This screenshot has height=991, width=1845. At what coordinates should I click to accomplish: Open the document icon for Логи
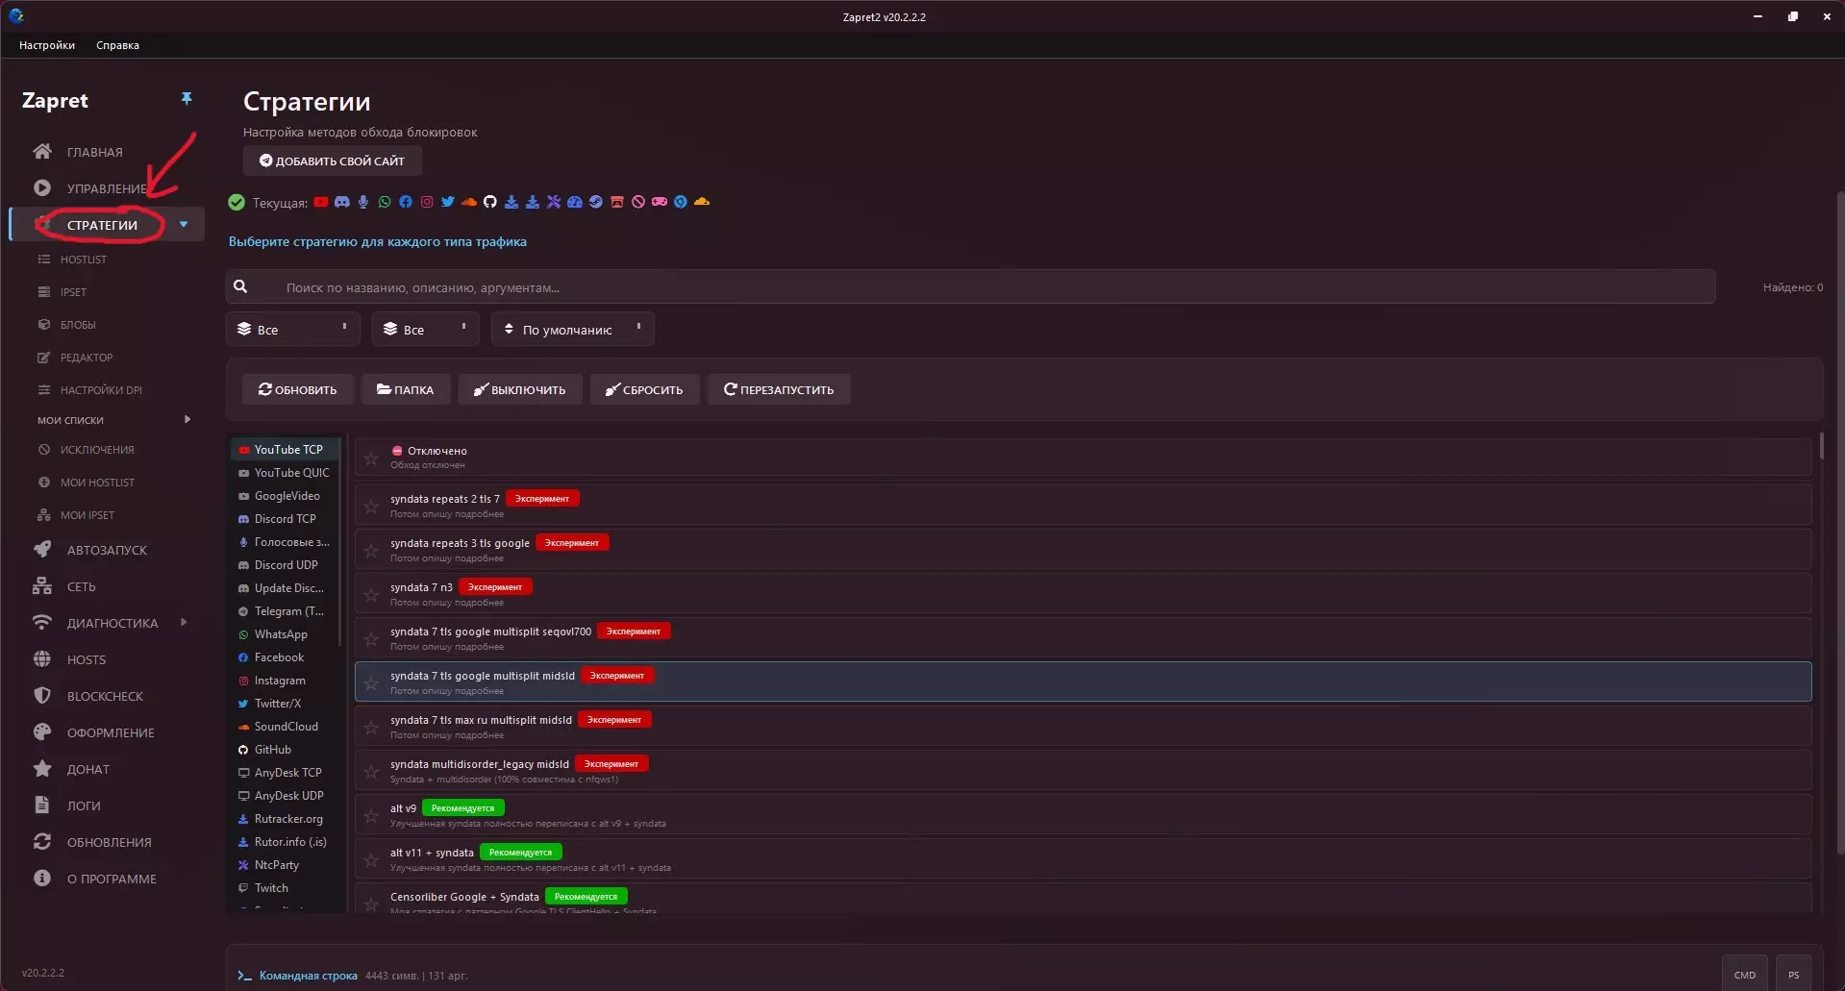click(42, 805)
